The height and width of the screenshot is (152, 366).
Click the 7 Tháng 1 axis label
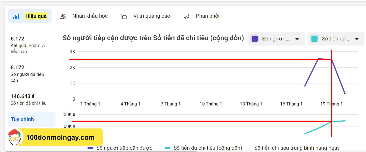tap(170, 104)
